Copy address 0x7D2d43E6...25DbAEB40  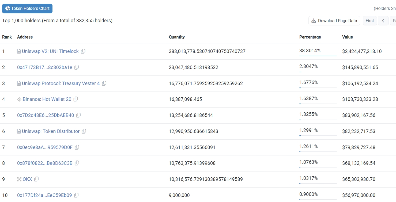point(78,115)
